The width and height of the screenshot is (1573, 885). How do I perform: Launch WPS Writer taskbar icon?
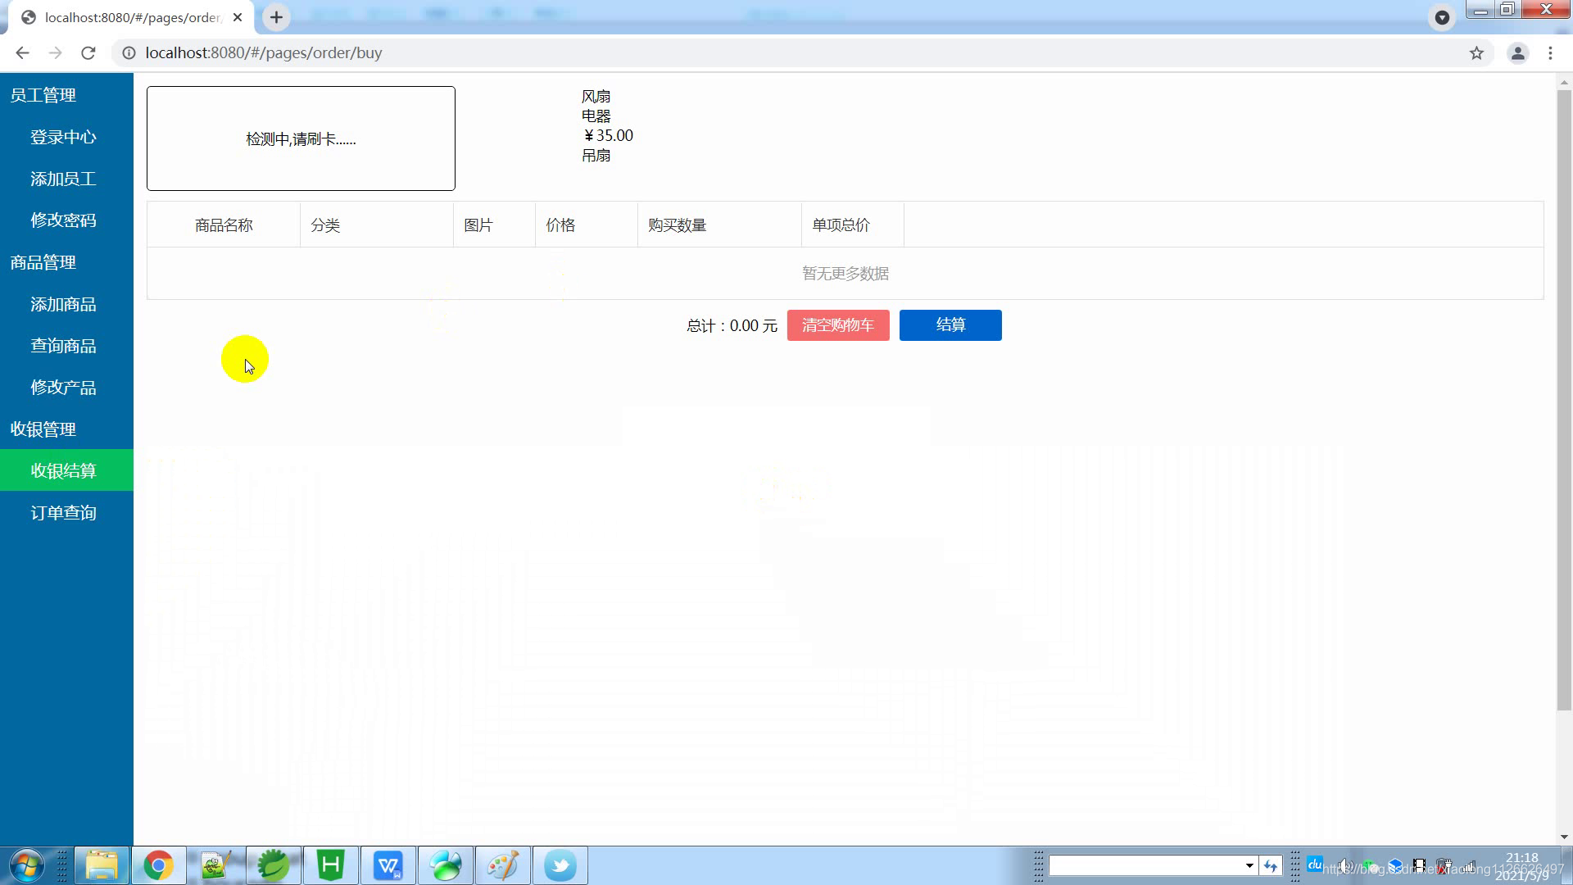coord(388,865)
